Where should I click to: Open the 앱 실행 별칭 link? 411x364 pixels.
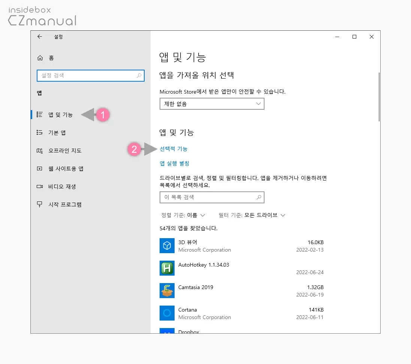[x=174, y=164]
